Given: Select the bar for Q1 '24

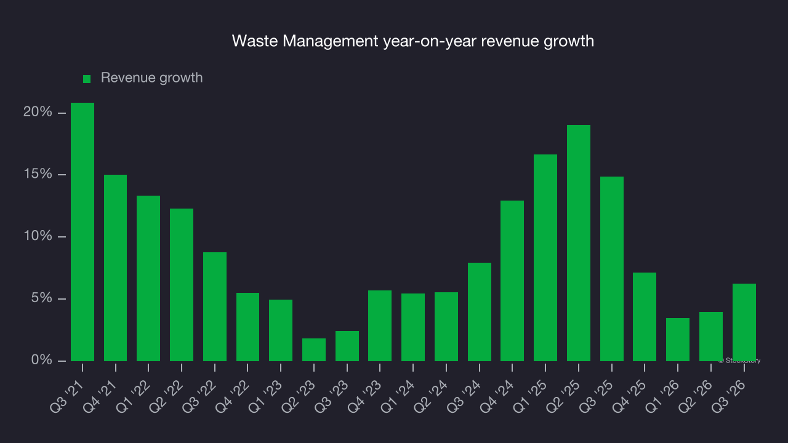Looking at the screenshot, I should pos(413,327).
